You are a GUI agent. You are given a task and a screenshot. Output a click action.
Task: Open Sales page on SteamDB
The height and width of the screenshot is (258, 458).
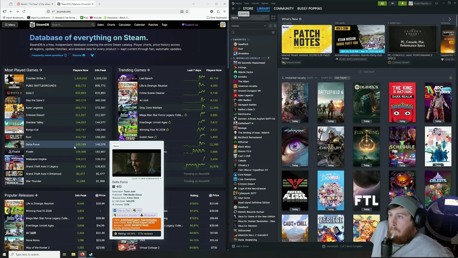tap(101, 25)
